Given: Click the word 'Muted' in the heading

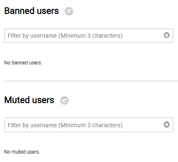Looking at the screenshot, I should click(x=17, y=100).
